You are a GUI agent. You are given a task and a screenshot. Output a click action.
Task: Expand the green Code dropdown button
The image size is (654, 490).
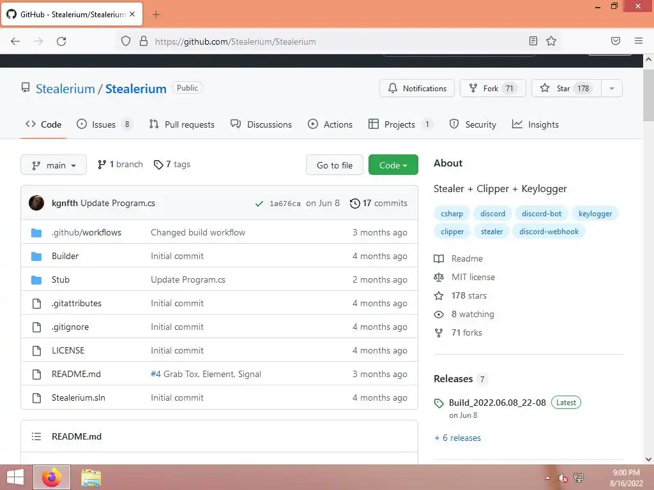click(393, 165)
